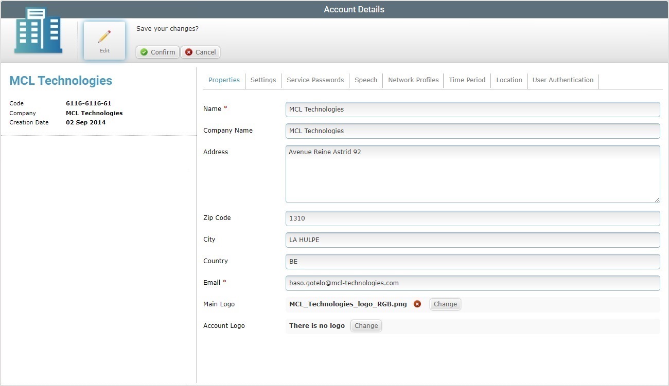This screenshot has height=386, width=669.
Task: Return to the Properties tab
Action: (x=224, y=80)
